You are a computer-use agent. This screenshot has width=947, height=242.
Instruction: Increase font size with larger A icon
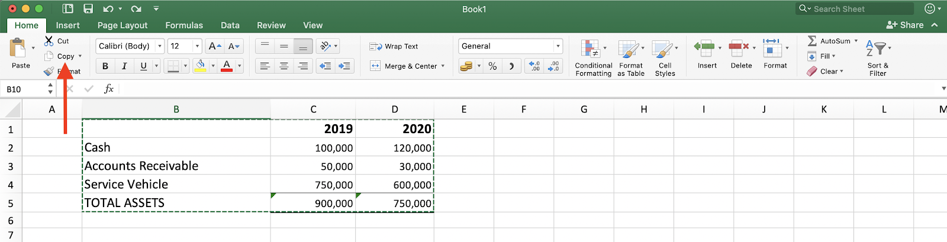[x=215, y=46]
